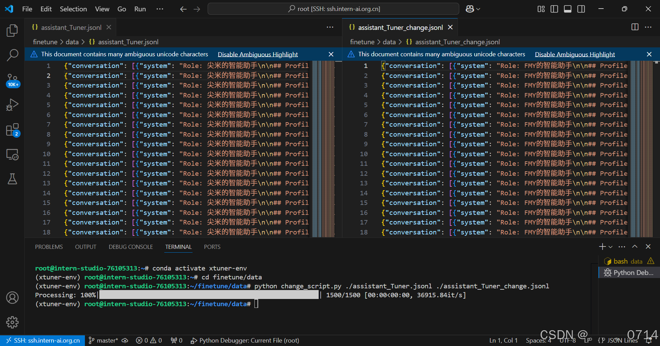
Task: Switch to the assistant_Tuner_change.jsonl tab
Action: click(400, 27)
